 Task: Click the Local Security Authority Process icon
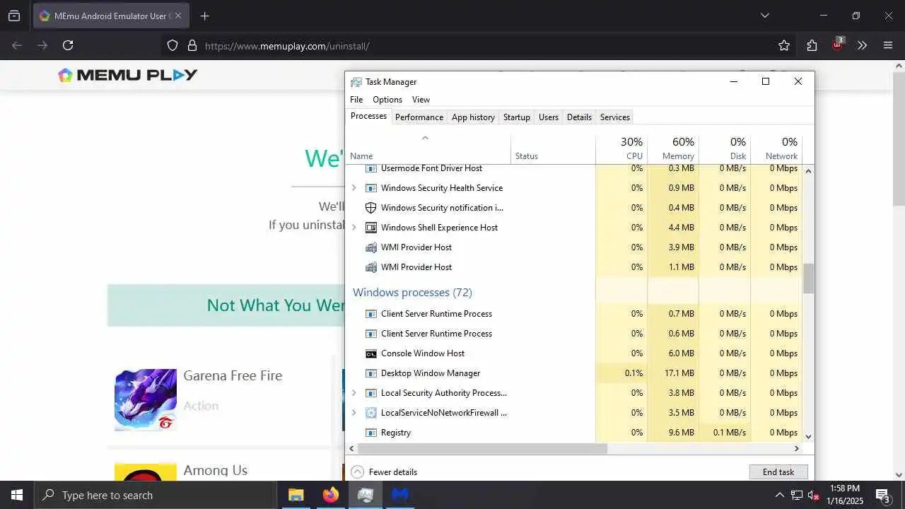(370, 393)
